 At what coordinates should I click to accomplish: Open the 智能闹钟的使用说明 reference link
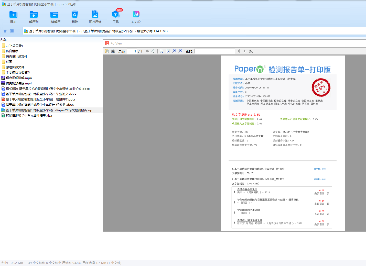point(249,210)
